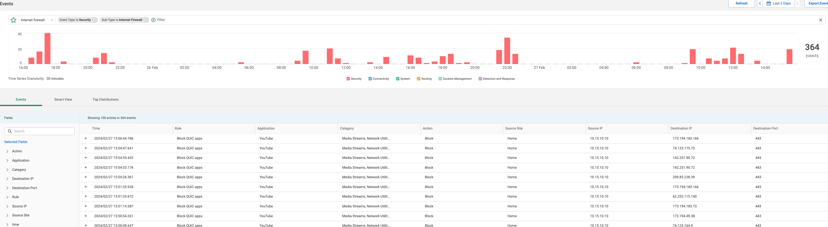This screenshot has width=828, height=227.
Task: Expand event row at 15:54:35.433
Action: click(x=86, y=158)
